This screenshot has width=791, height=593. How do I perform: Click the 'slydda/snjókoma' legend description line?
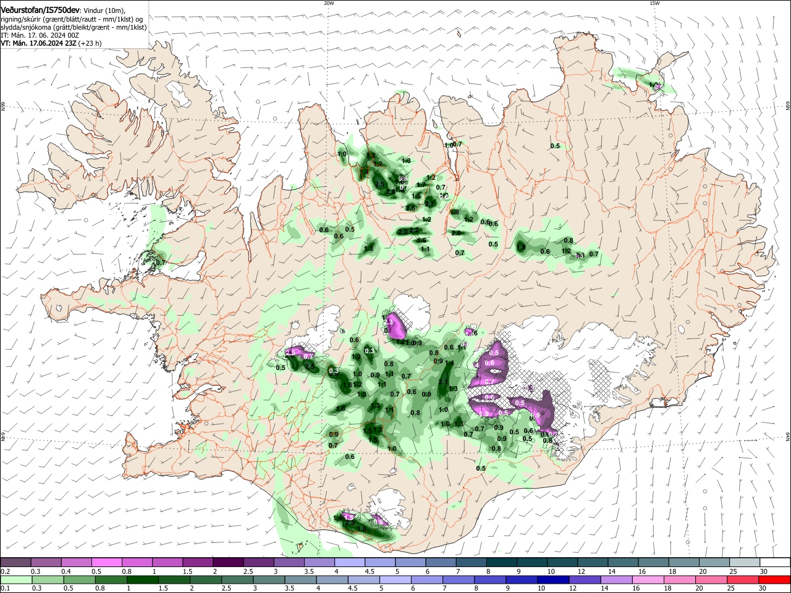[x=74, y=27]
